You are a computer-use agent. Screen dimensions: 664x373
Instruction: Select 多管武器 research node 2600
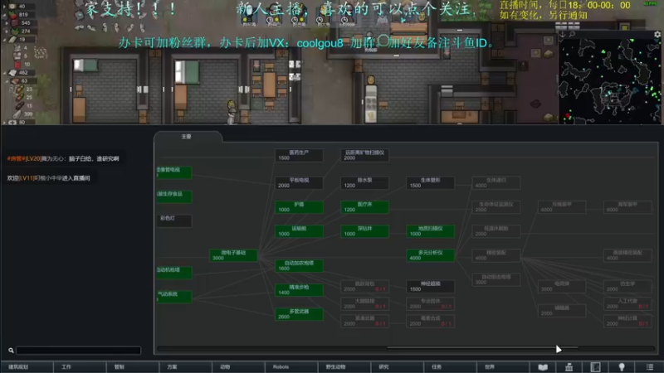pyautogui.click(x=299, y=314)
